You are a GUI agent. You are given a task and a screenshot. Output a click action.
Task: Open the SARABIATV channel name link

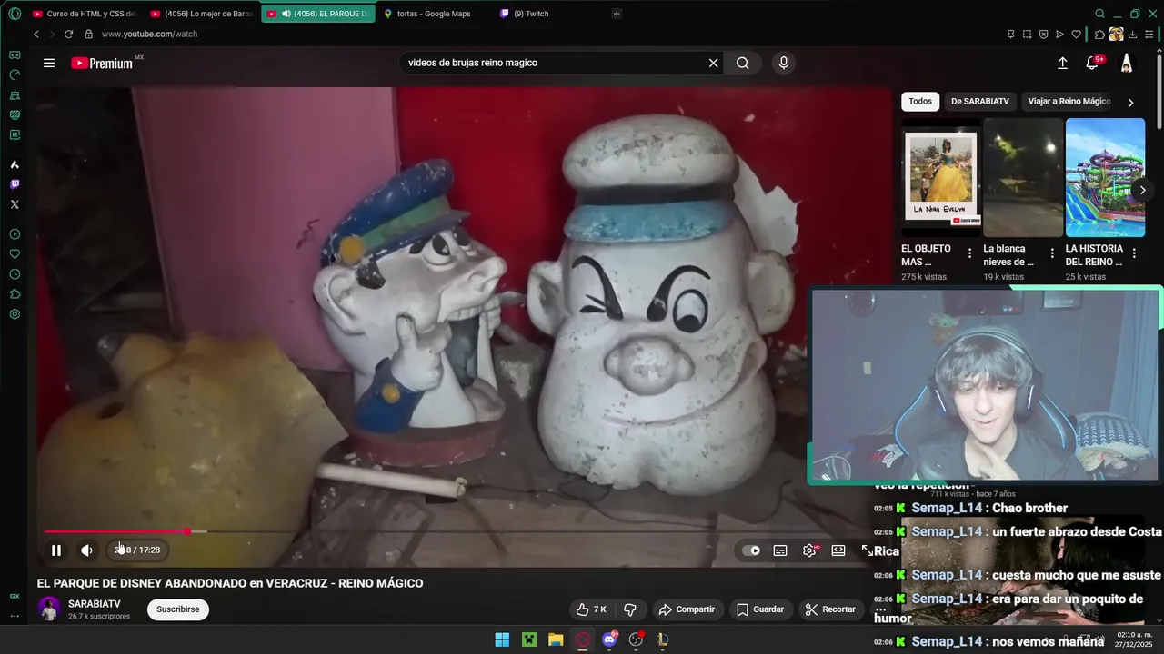(x=94, y=604)
